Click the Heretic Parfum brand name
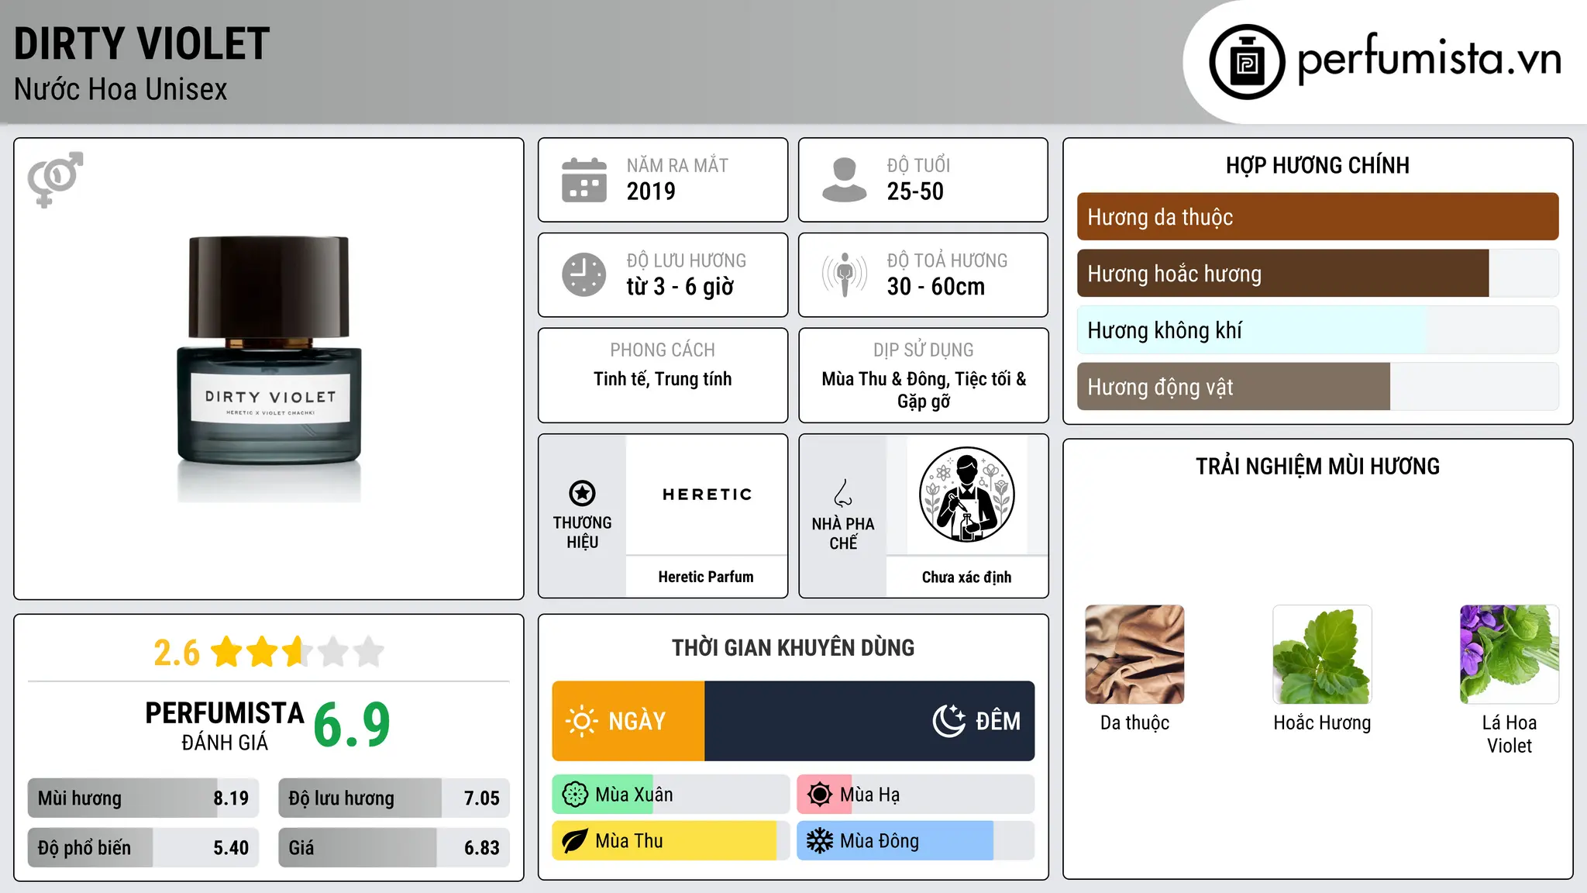The width and height of the screenshot is (1587, 893). pos(706,577)
